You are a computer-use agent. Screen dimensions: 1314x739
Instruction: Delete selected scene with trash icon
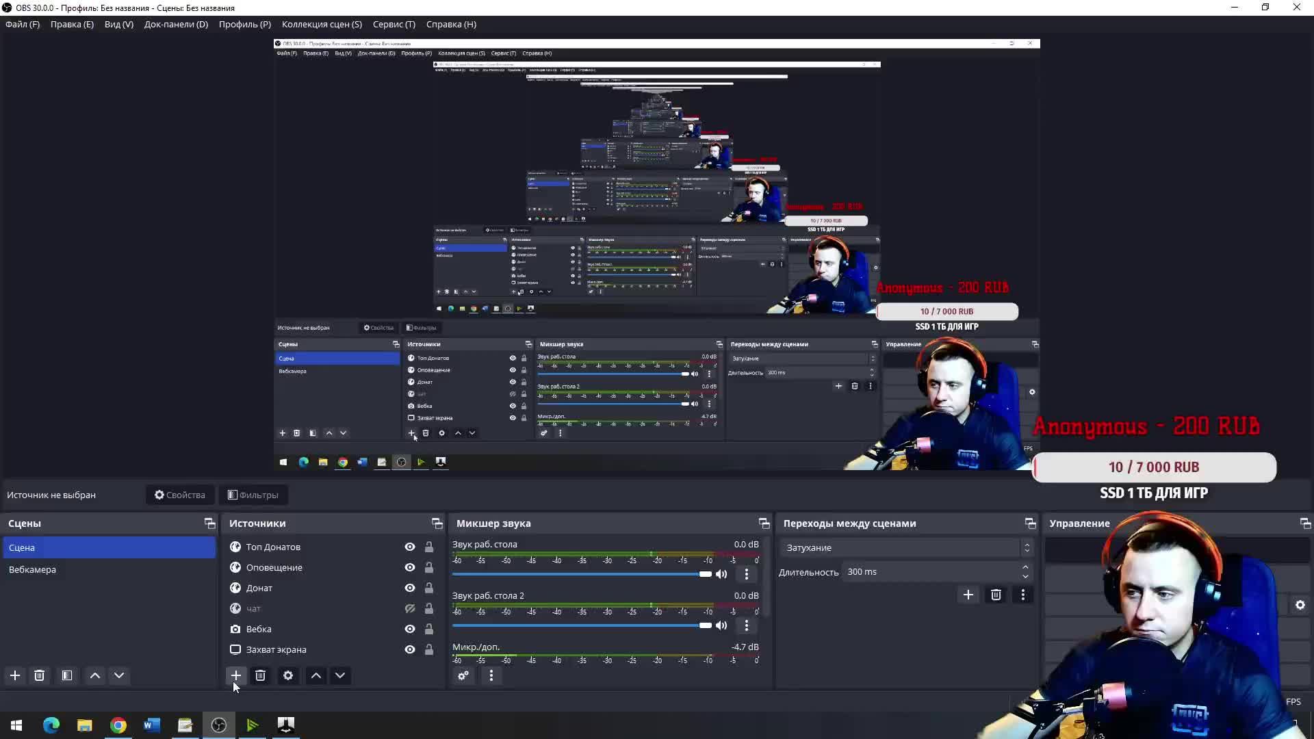pos(40,675)
